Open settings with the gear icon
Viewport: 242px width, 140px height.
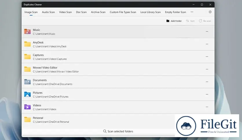pyautogui.click(x=210, y=12)
